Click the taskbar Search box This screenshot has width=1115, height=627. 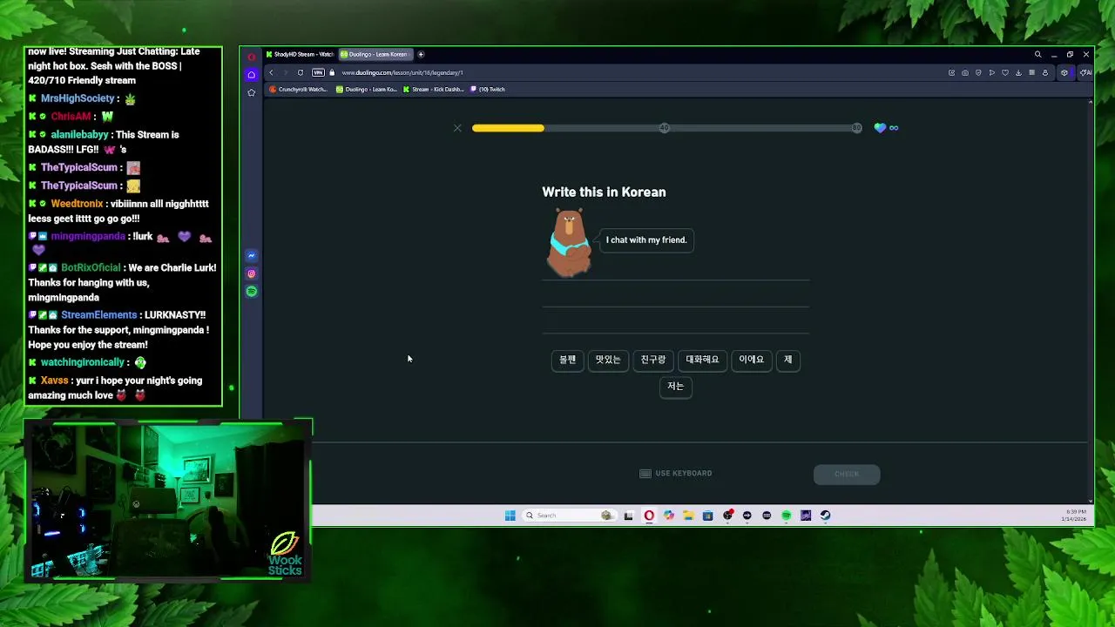click(x=570, y=516)
